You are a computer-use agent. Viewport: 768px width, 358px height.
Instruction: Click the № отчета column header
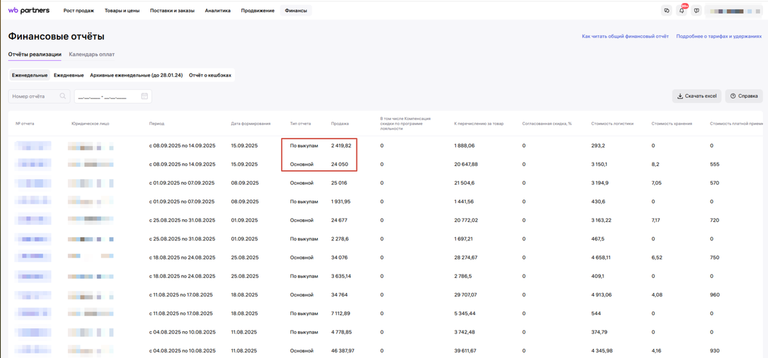(25, 123)
